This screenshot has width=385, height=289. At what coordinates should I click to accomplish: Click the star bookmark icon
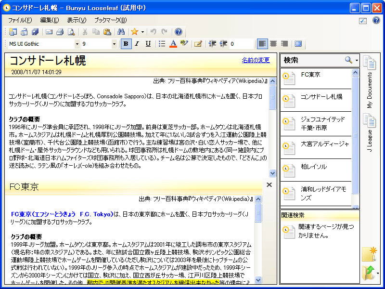click(x=135, y=32)
